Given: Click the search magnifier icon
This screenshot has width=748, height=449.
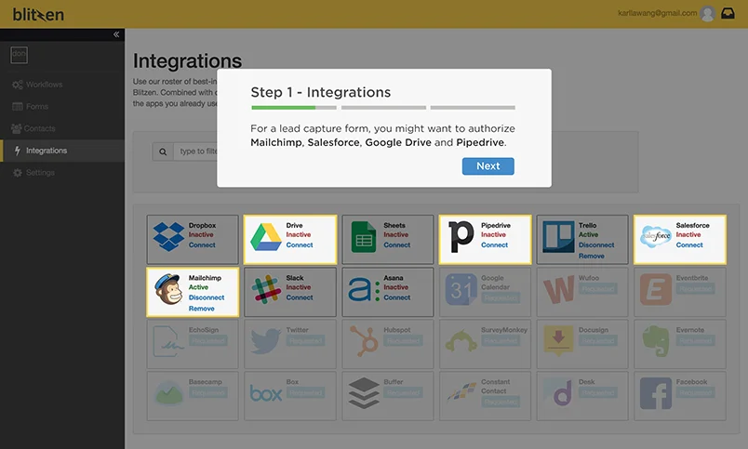Looking at the screenshot, I should 163,152.
